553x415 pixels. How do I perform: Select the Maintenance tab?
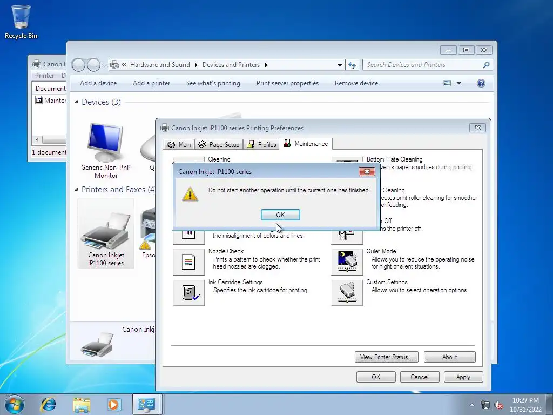pos(306,144)
